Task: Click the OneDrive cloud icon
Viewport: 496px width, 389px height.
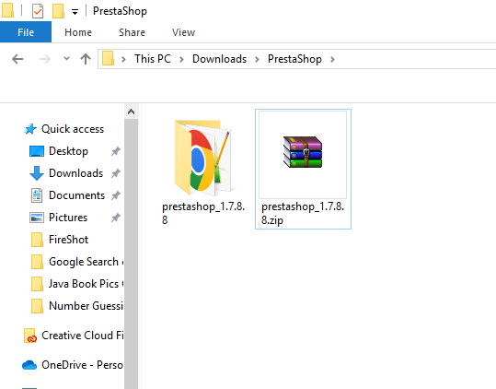Action: (x=29, y=365)
